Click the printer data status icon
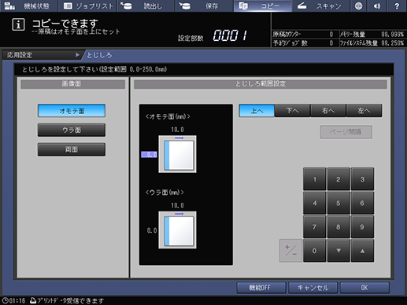This screenshot has width=407, height=305. [x=33, y=300]
